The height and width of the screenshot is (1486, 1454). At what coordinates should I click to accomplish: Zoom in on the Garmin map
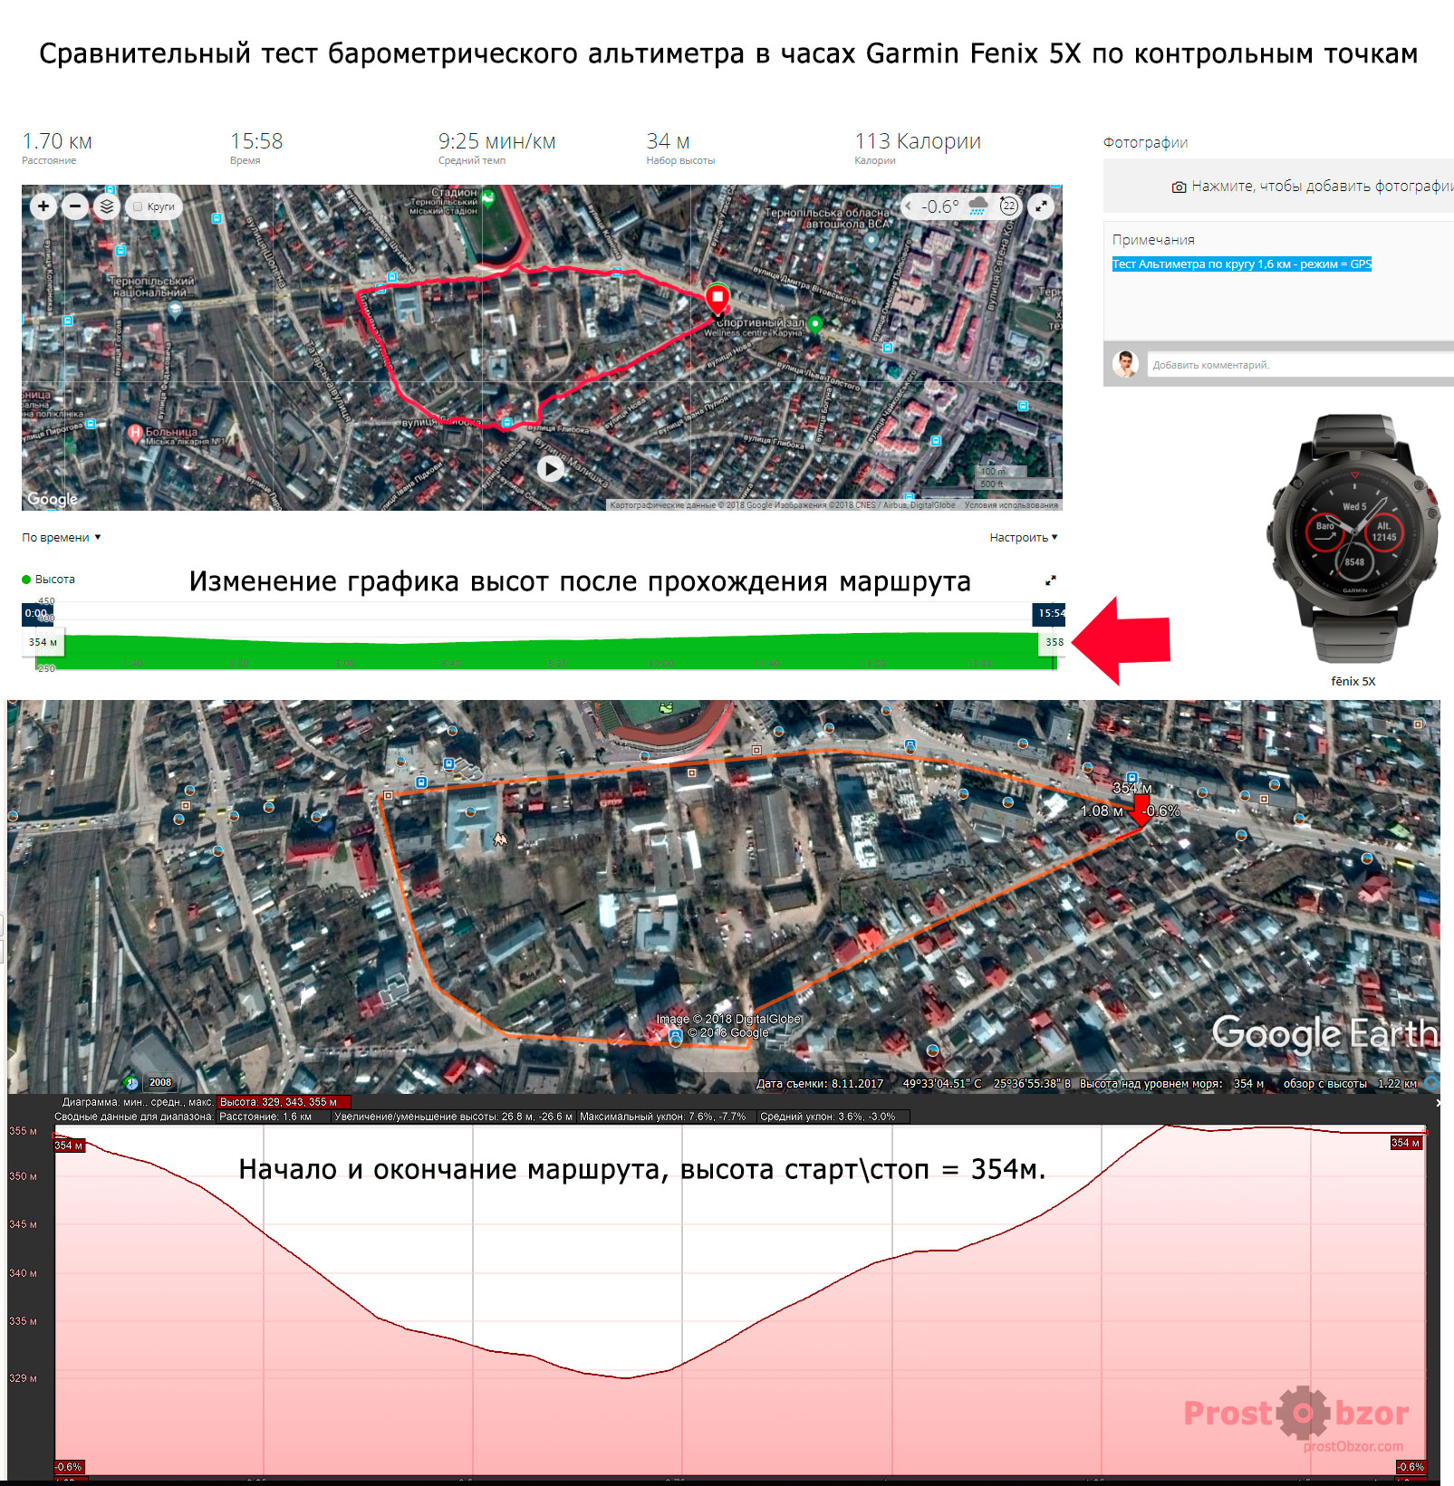pyautogui.click(x=43, y=206)
